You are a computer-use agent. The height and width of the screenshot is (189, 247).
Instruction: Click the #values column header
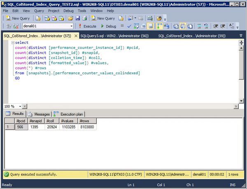(68, 121)
